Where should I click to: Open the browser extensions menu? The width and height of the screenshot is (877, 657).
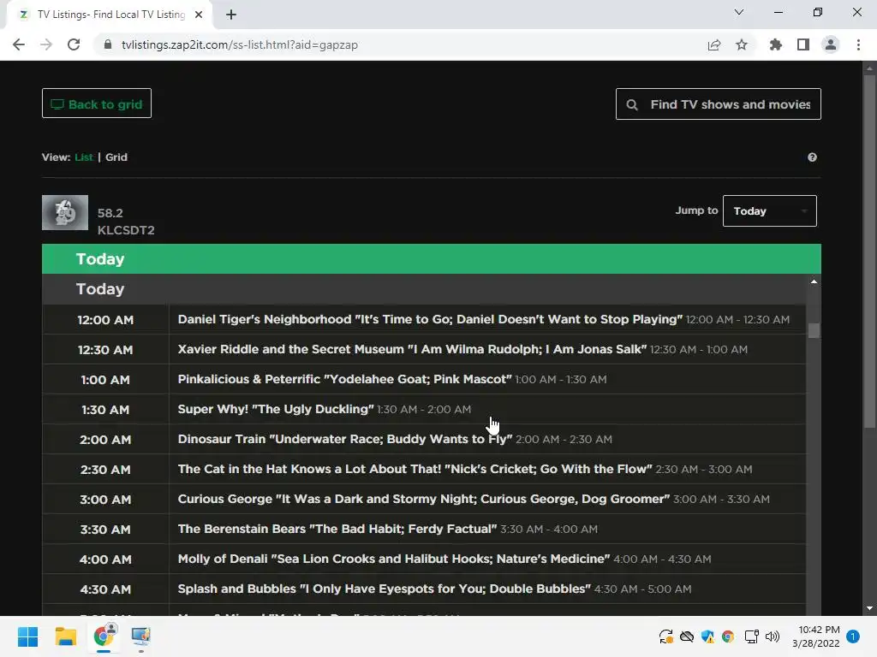775,44
